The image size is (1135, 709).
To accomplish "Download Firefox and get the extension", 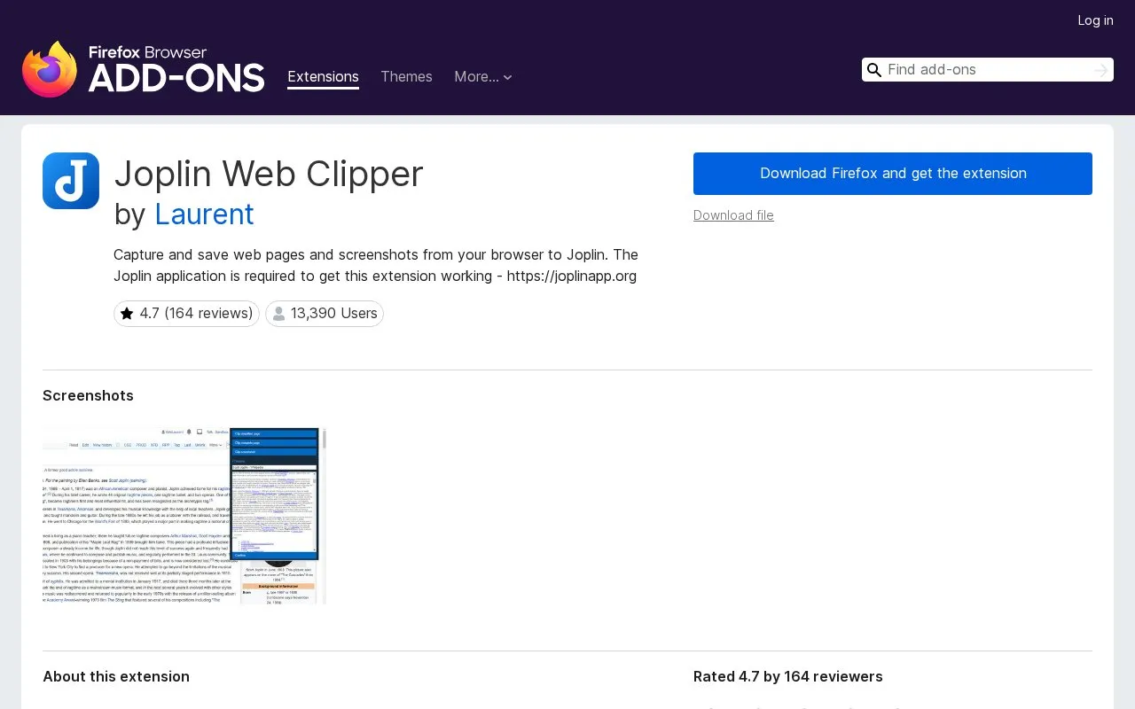I will pos(893,174).
